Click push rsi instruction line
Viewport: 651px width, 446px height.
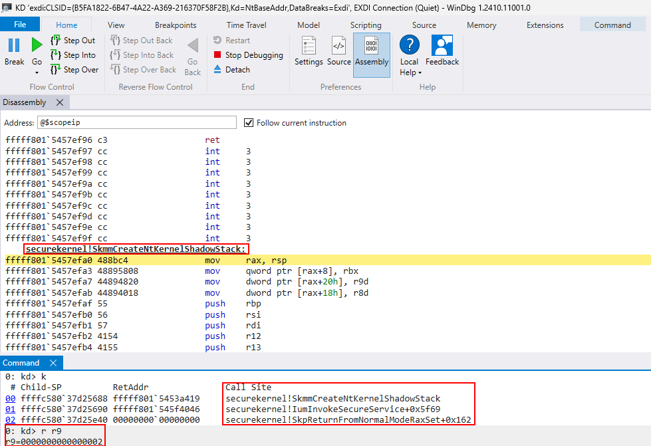(133, 314)
